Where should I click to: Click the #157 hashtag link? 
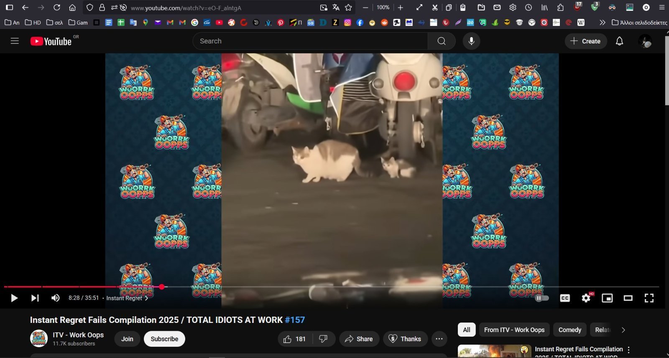[x=295, y=320]
